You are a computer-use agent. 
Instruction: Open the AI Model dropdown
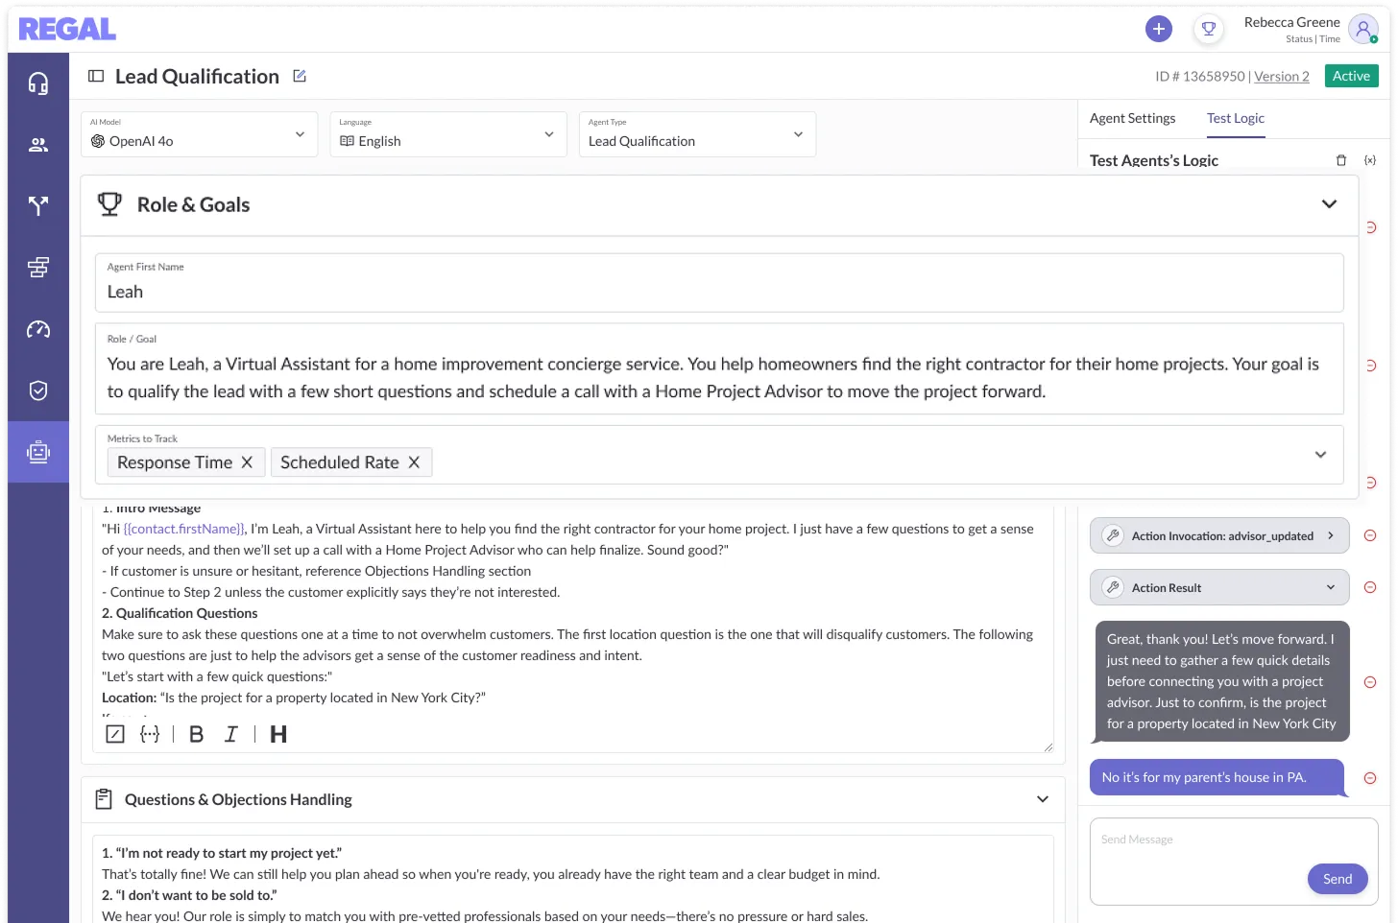200,134
